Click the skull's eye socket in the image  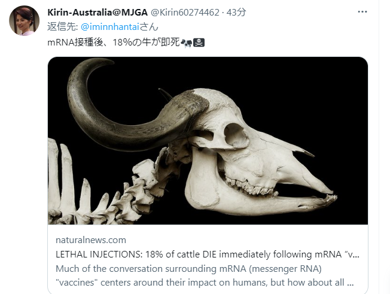click(235, 136)
